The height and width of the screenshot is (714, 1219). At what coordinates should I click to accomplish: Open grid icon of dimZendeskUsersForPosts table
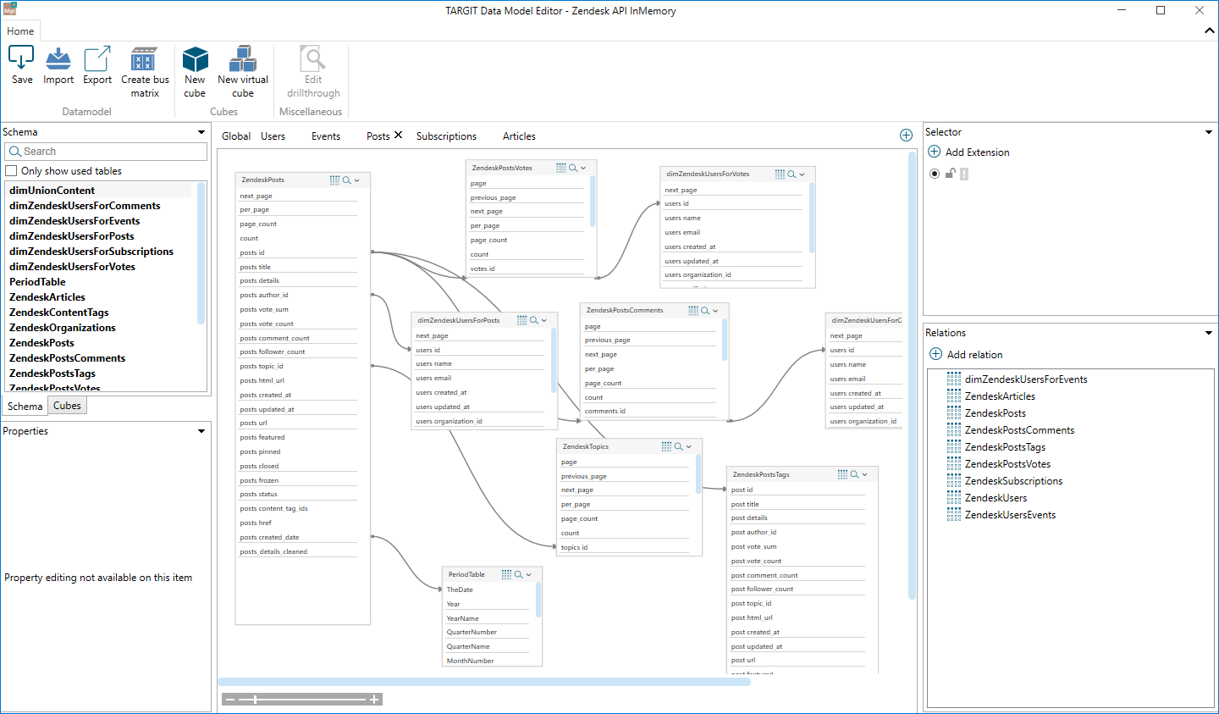(522, 320)
